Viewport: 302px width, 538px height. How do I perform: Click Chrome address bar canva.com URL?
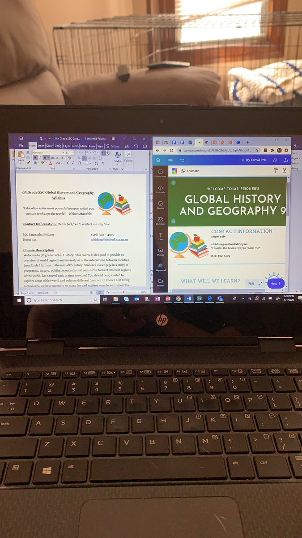pos(217,150)
